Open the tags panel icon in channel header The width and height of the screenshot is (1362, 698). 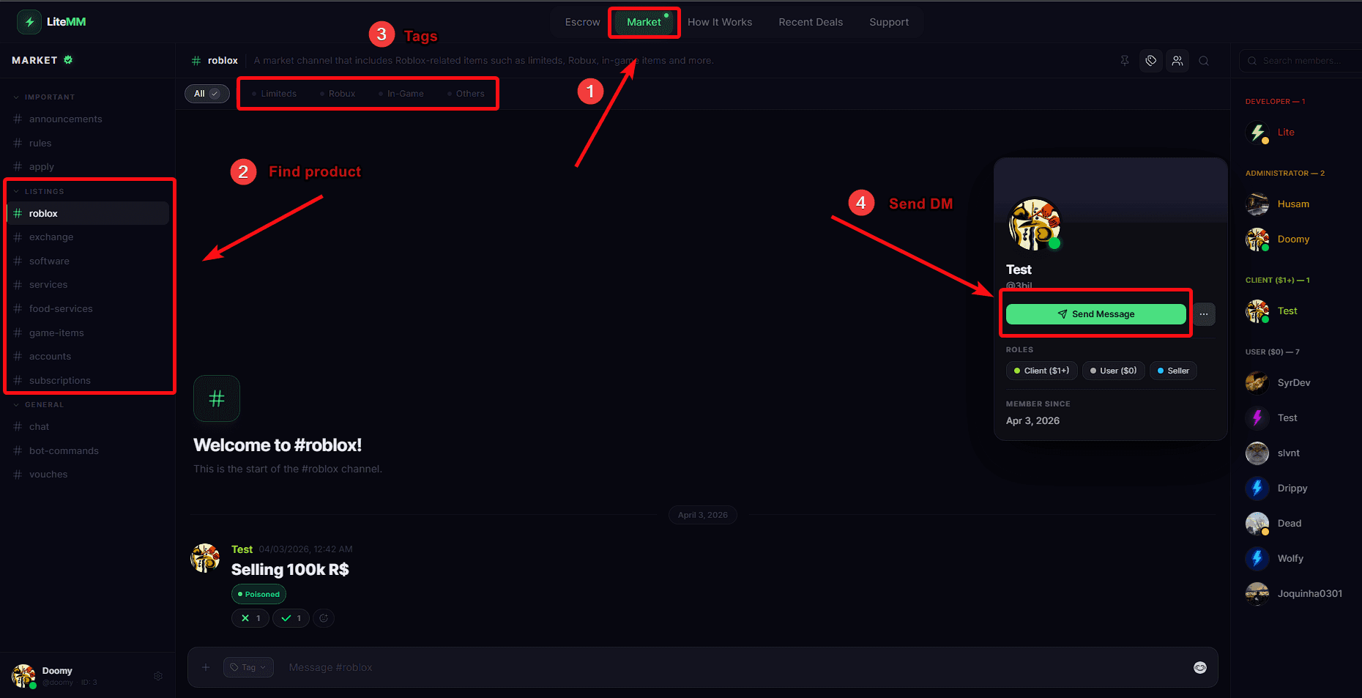tap(1150, 61)
